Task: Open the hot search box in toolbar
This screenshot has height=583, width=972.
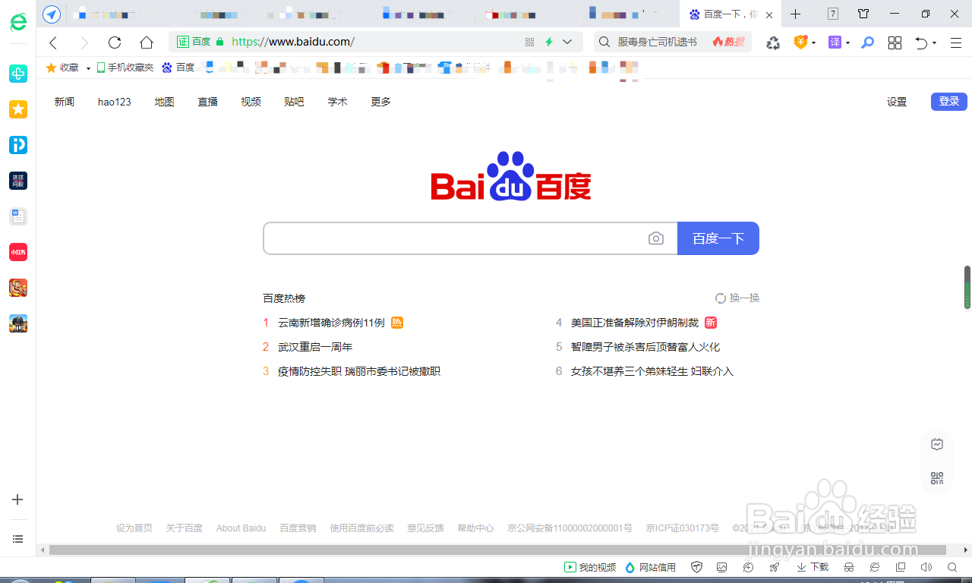Action: pos(673,43)
